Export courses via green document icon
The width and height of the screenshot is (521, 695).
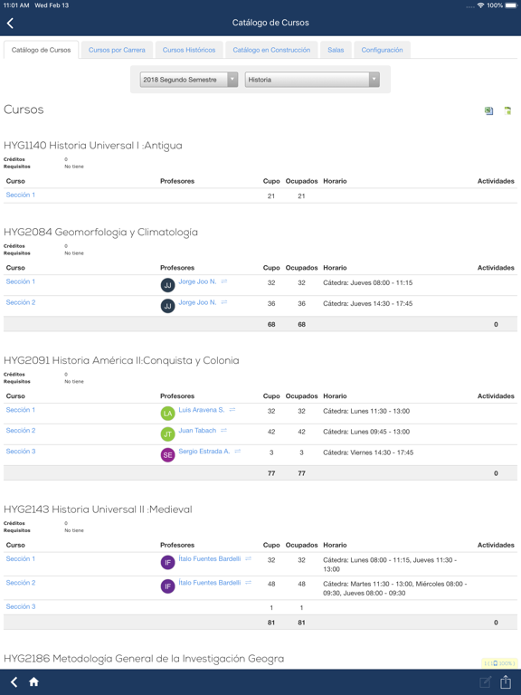507,110
